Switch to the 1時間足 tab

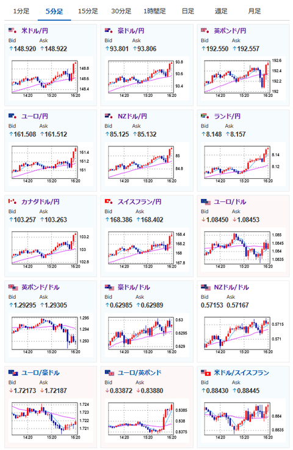coord(154,11)
